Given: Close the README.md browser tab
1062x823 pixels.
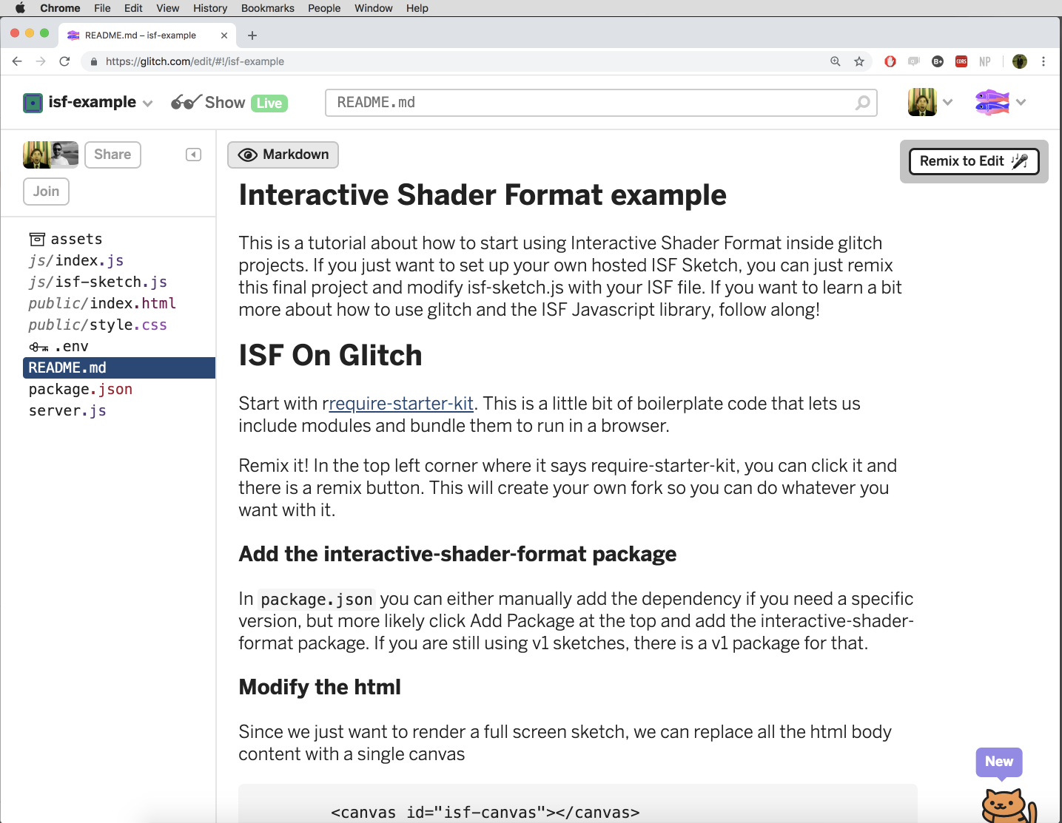Looking at the screenshot, I should click(x=224, y=35).
